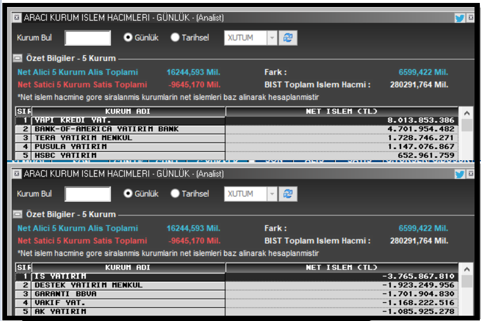Select the DESTEK YATIRIM MENKUL row
Viewport: 481px width, 321px height.
coord(236,285)
